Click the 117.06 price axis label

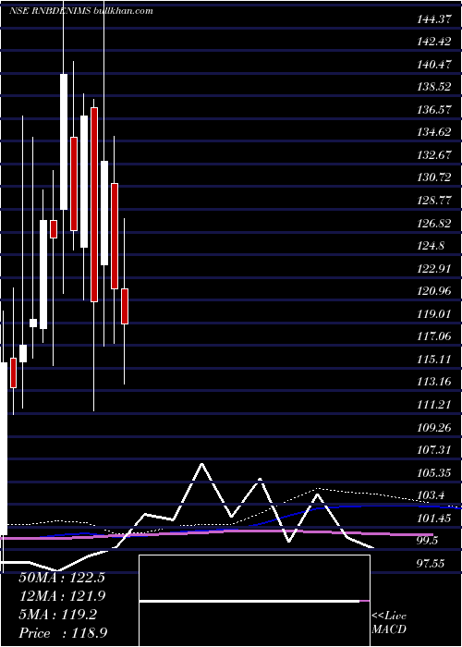click(435, 336)
